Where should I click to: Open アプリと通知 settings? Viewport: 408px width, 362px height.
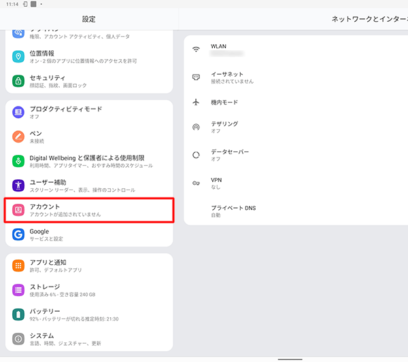(x=89, y=266)
